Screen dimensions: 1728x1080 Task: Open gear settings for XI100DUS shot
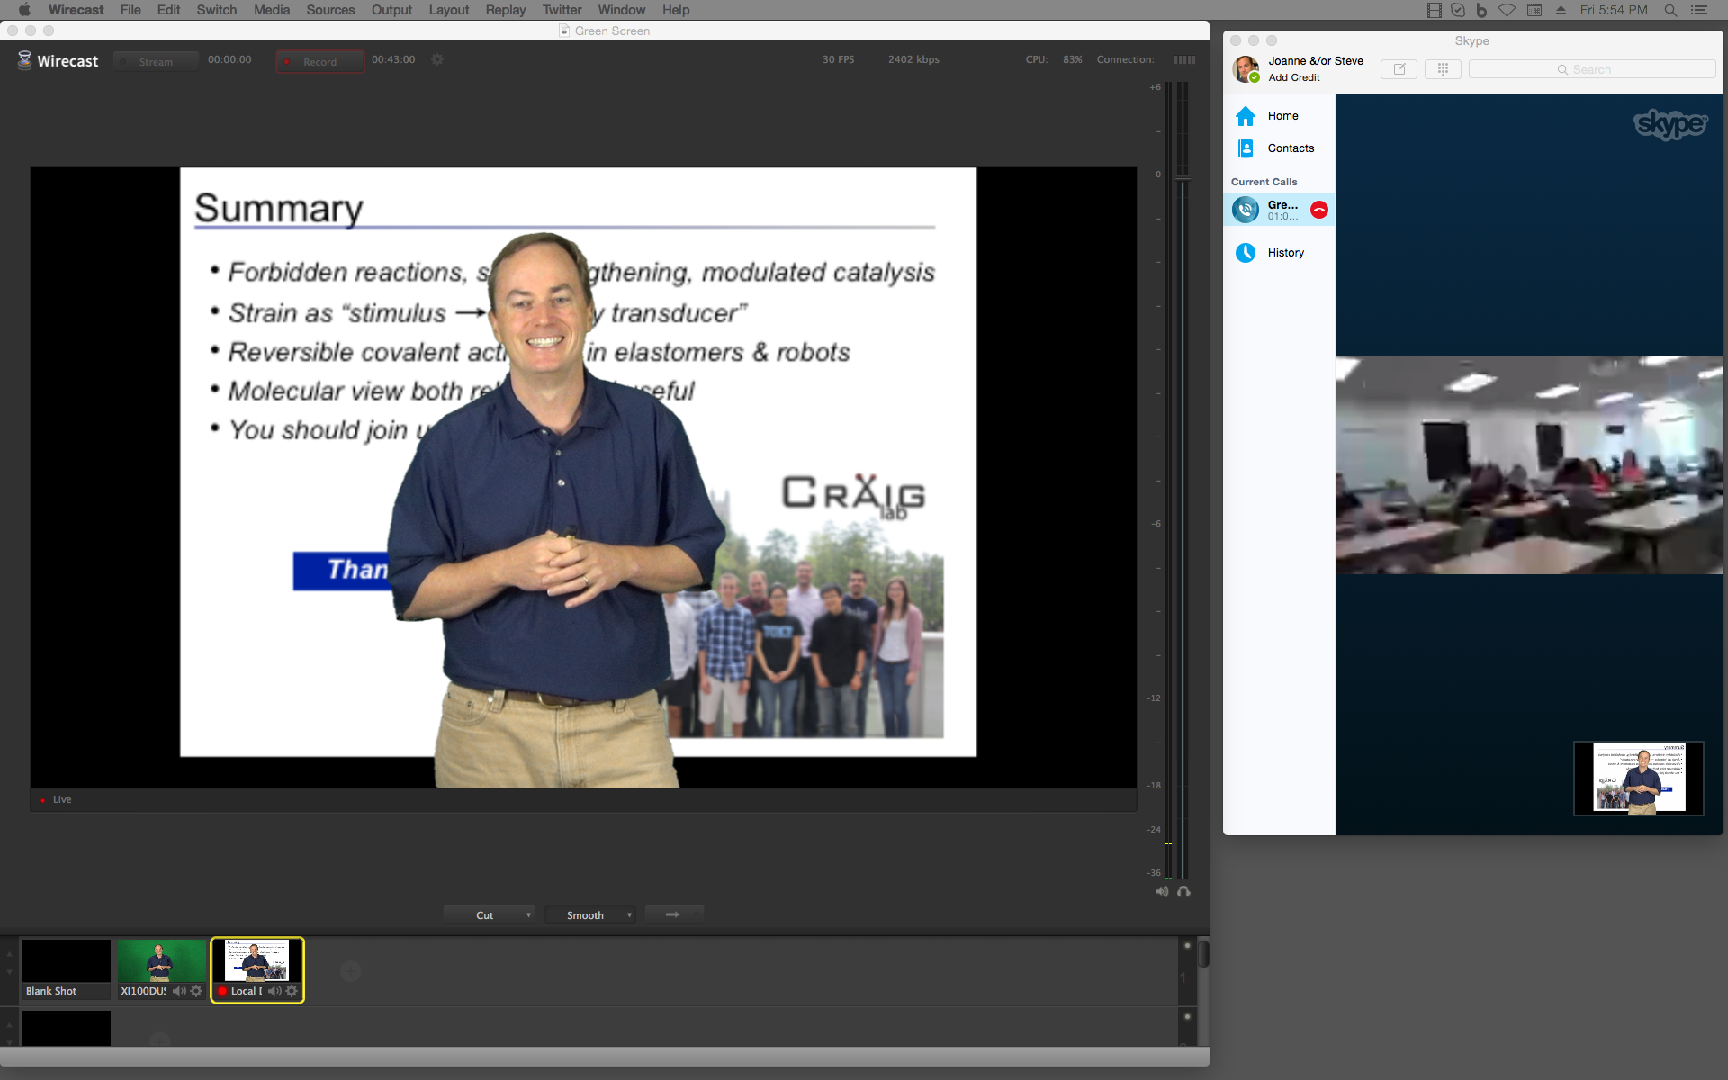click(196, 991)
